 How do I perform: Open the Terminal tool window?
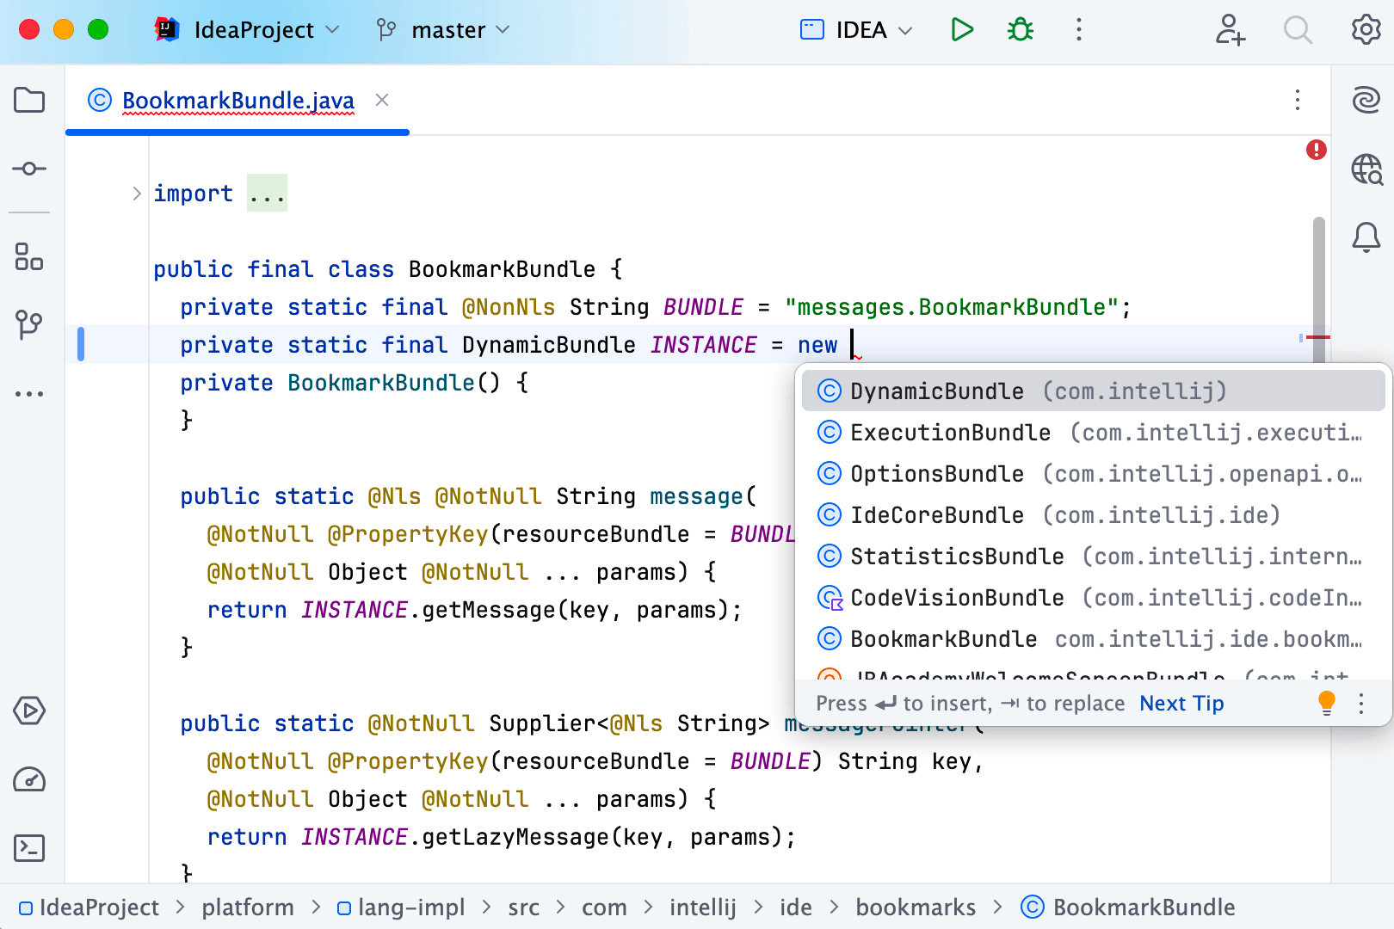28,848
